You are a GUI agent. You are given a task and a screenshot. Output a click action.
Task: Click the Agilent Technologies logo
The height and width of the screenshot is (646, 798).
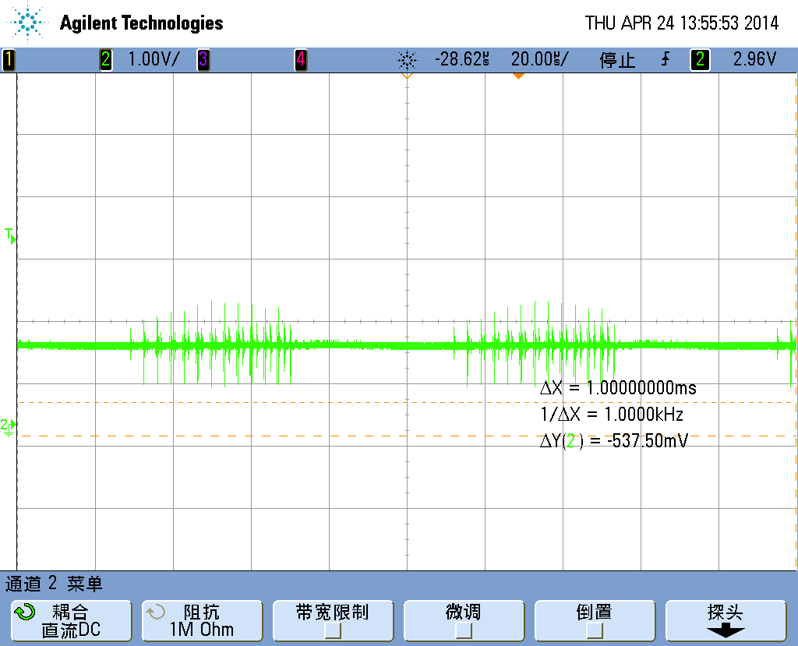point(27,22)
